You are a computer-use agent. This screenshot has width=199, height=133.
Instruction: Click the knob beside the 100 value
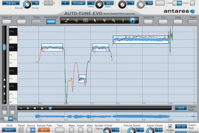141,5
